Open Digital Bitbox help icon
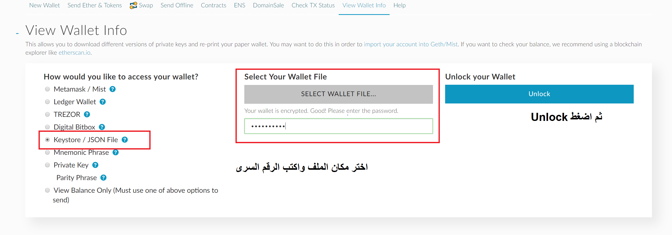672x235 pixels. coord(102,127)
